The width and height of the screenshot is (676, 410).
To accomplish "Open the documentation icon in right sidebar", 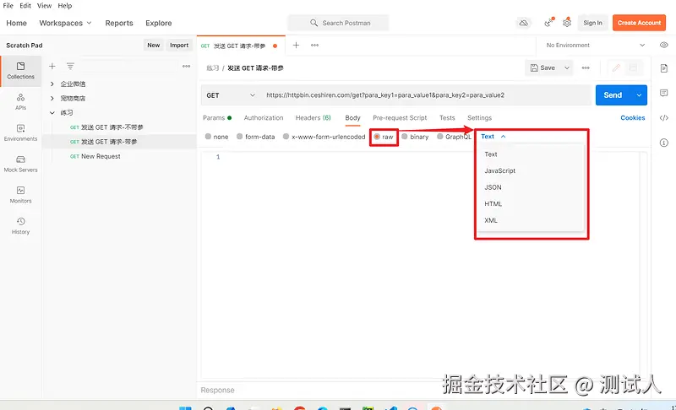I will coord(664,68).
